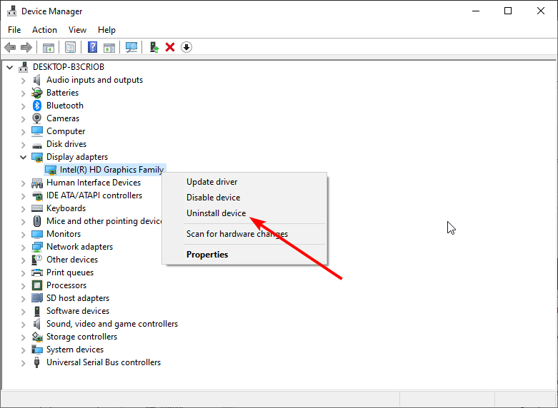This screenshot has height=408, width=558.
Task: Collapse the DESKTOP-B3CRIOB root node
Action: [x=9, y=67]
